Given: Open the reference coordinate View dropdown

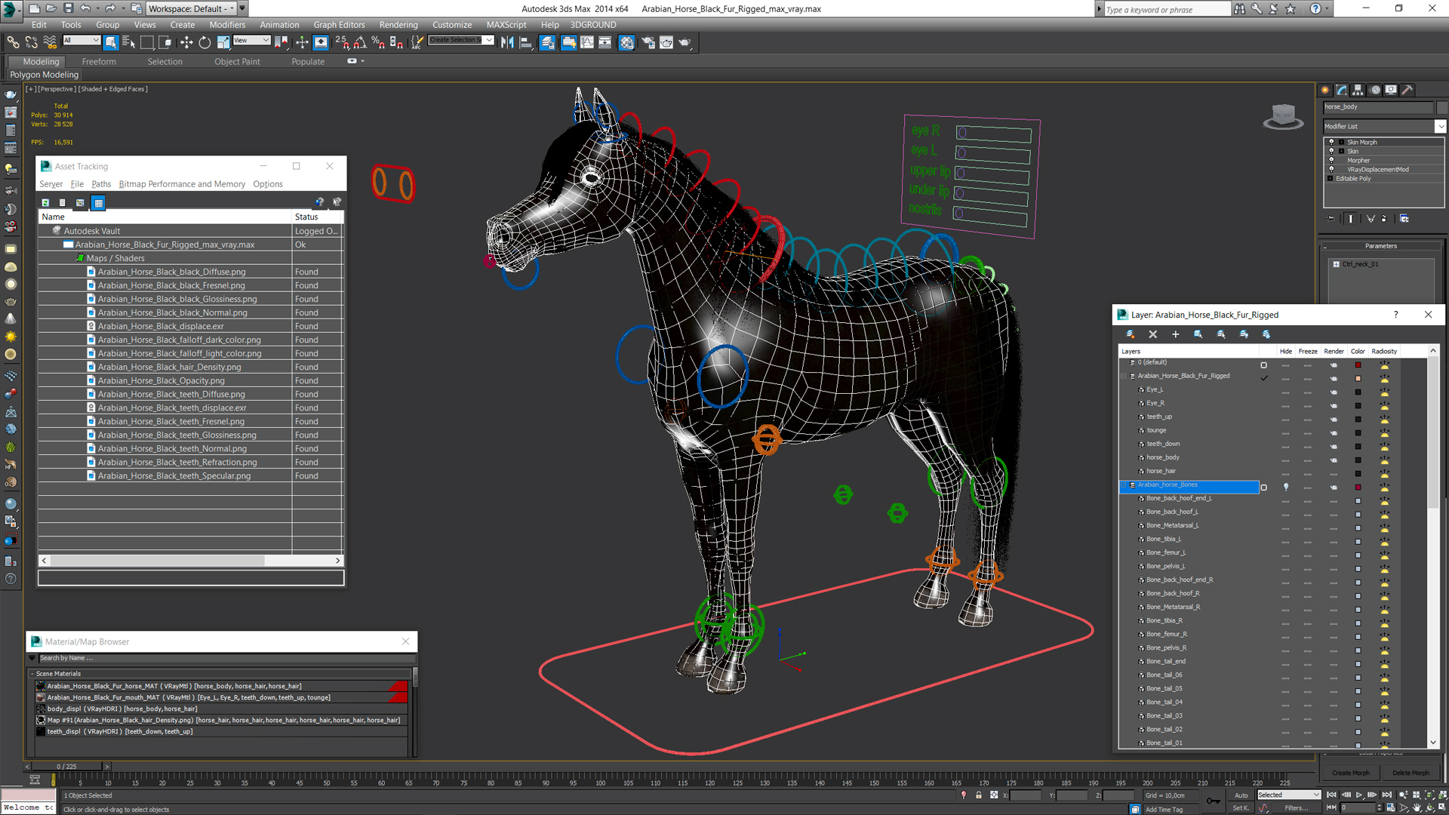Looking at the screenshot, I should click(252, 40).
